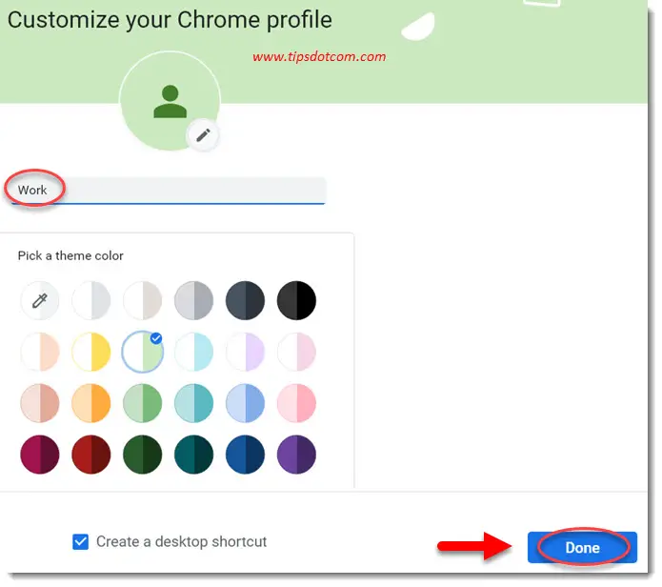Click the profile name field containing Work
Viewport: 662px width, 587px height.
click(169, 191)
